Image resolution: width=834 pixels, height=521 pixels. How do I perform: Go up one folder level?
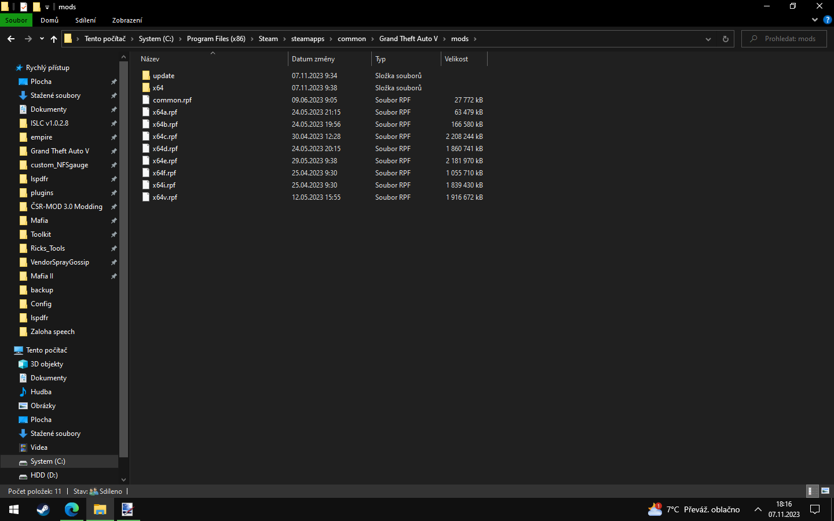[x=54, y=39]
